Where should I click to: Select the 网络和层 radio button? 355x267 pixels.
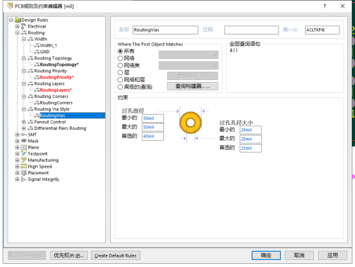tap(120, 79)
